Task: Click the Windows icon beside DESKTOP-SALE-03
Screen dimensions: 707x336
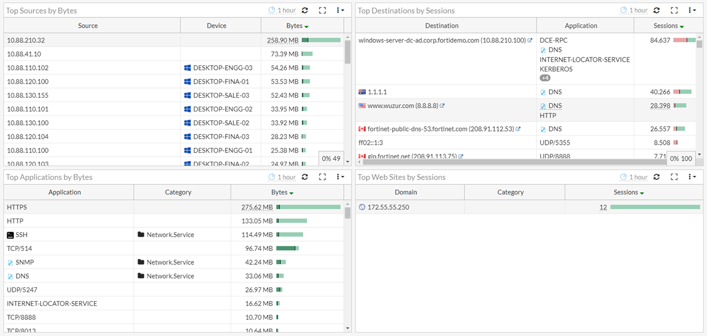Action: (x=187, y=95)
